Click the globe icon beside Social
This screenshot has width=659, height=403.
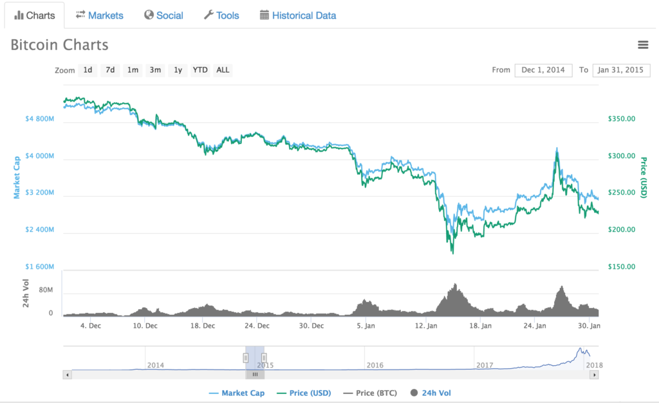point(149,15)
